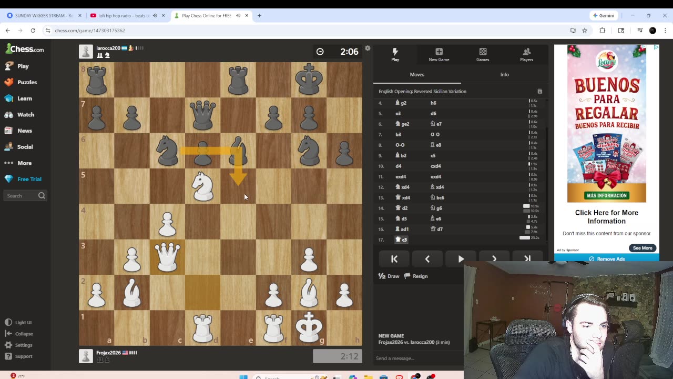
Task: Click See More on the ad
Action: tap(643, 248)
